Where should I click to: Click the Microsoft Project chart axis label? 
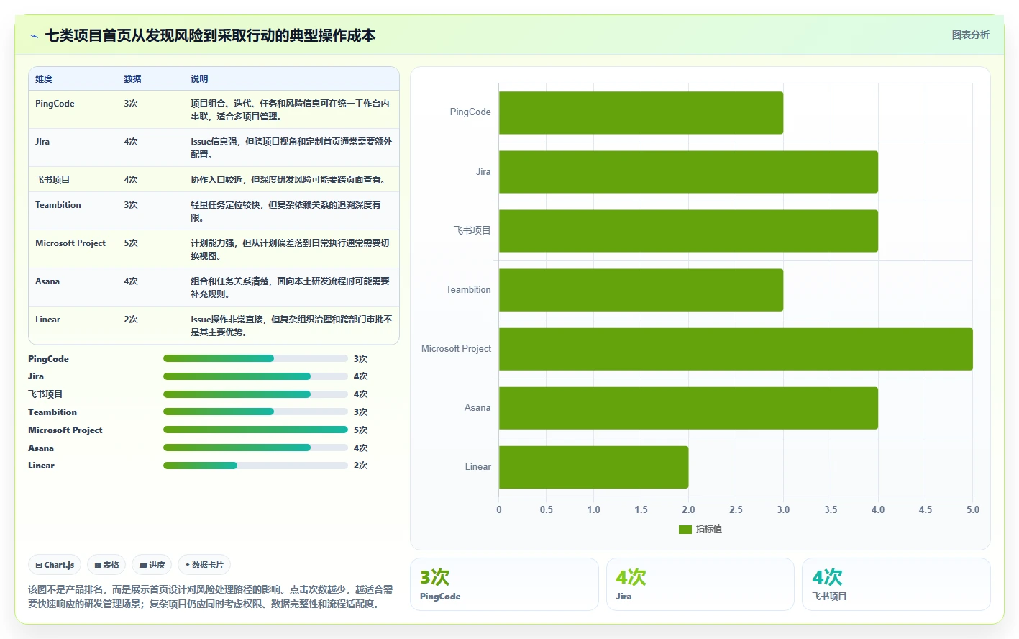[456, 349]
